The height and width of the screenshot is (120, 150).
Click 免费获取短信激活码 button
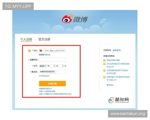pyautogui.click(x=47, y=72)
